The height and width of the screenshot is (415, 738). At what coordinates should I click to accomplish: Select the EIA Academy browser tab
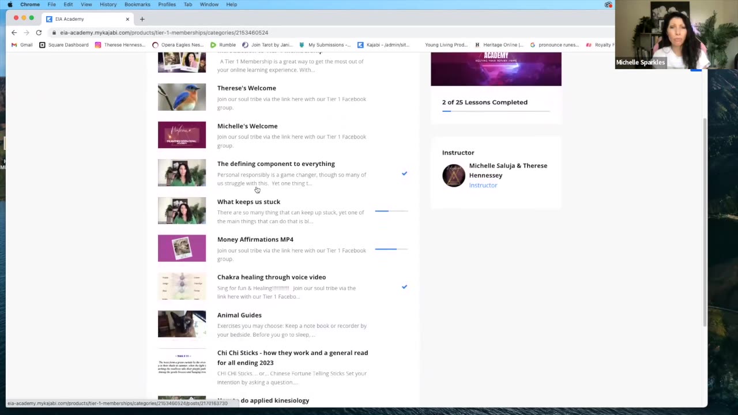pyautogui.click(x=88, y=19)
